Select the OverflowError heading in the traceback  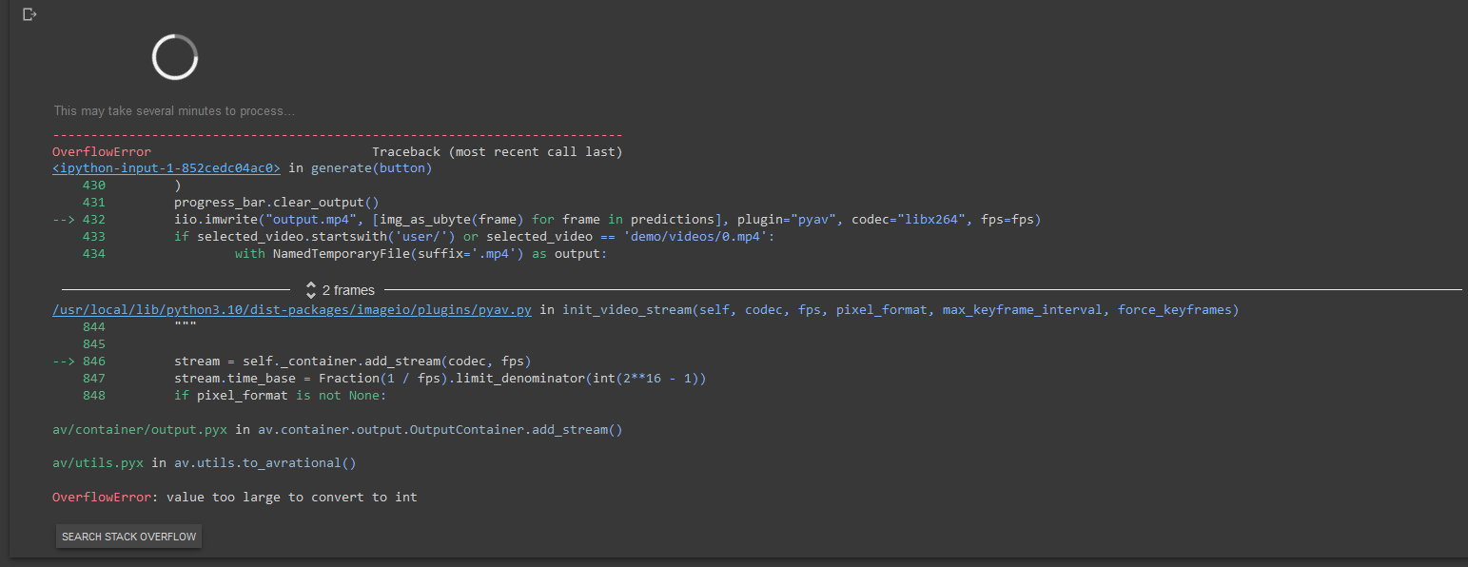coord(101,151)
